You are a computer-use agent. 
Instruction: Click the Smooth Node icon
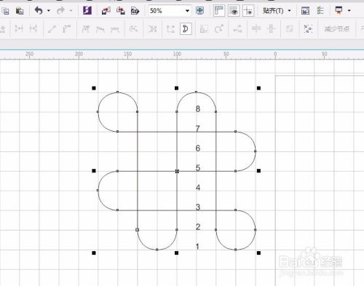click(x=100, y=29)
